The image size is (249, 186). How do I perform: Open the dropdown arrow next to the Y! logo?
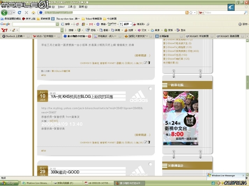tap(11, 30)
